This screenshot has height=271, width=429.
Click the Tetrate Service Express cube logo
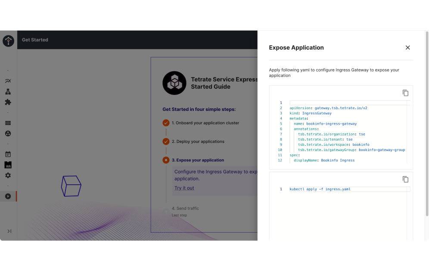[174, 83]
